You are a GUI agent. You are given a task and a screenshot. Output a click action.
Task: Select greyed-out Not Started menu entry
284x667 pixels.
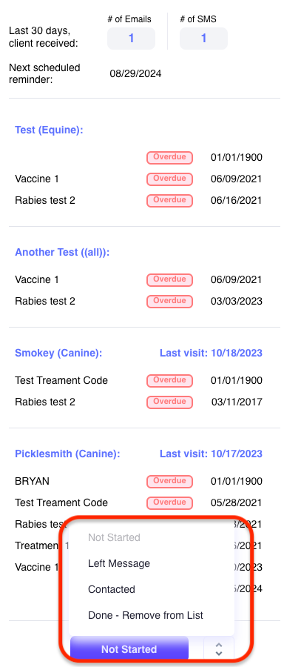(114, 538)
